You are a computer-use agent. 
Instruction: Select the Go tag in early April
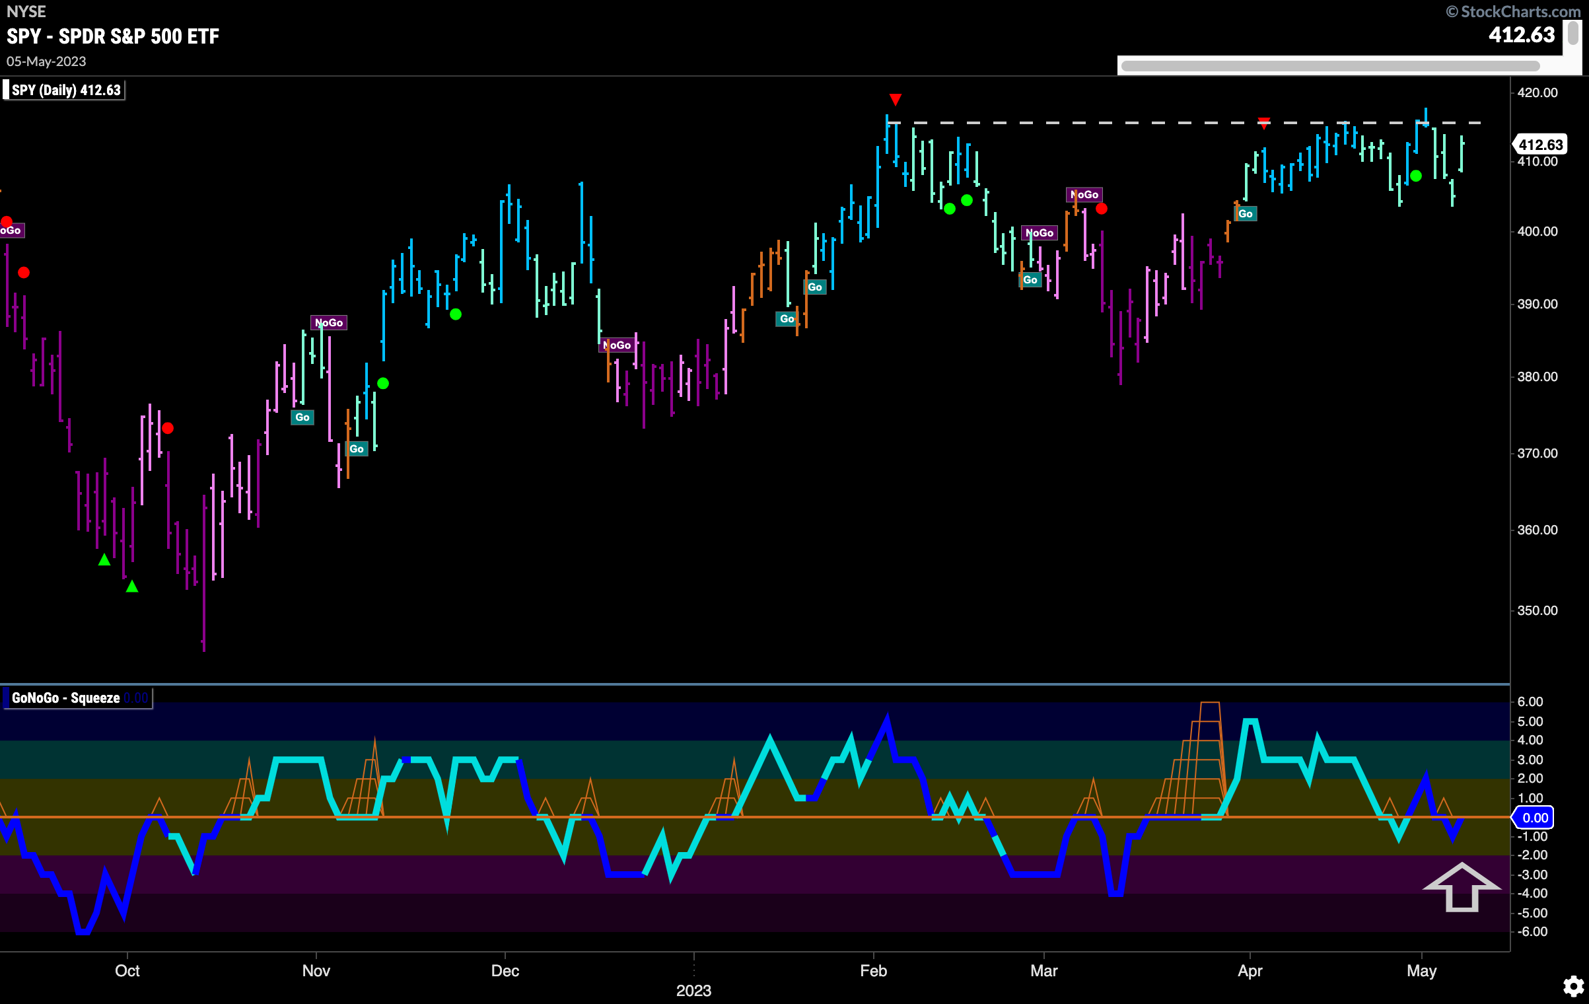pos(1246,213)
